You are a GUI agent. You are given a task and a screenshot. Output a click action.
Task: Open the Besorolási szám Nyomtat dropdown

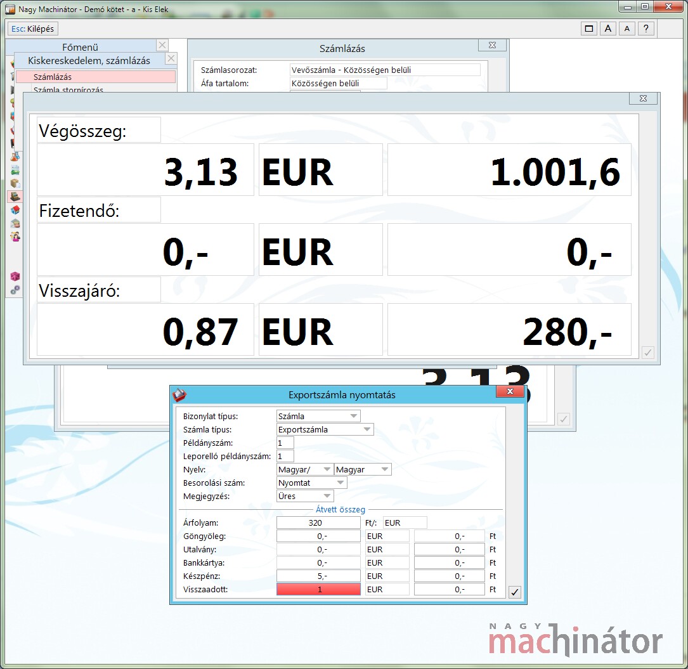[311, 483]
